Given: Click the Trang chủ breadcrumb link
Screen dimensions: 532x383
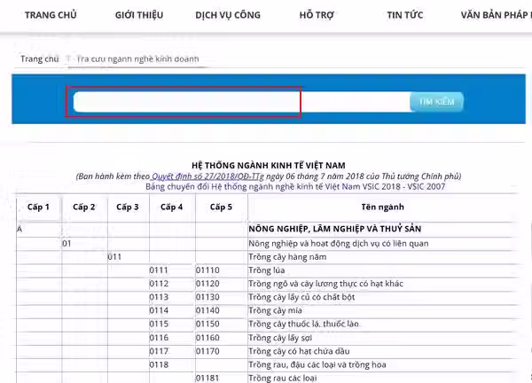Looking at the screenshot, I should tap(39, 59).
